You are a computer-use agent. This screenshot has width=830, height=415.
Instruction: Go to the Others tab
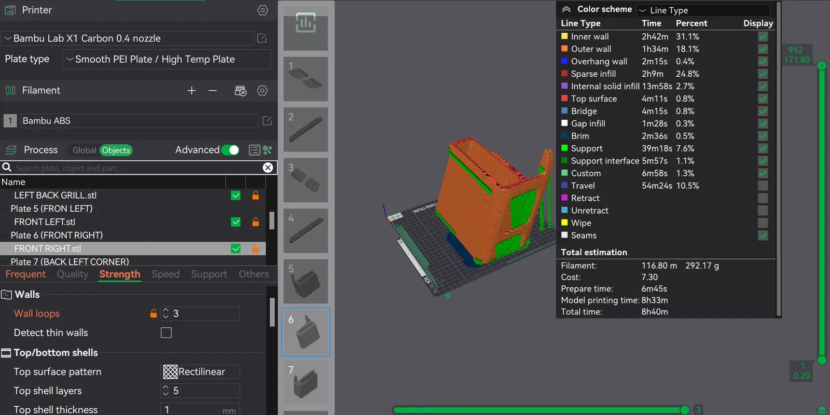(x=254, y=274)
